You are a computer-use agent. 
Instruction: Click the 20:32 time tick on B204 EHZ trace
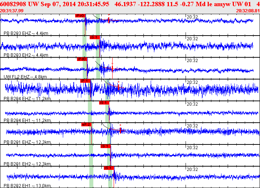192,82
